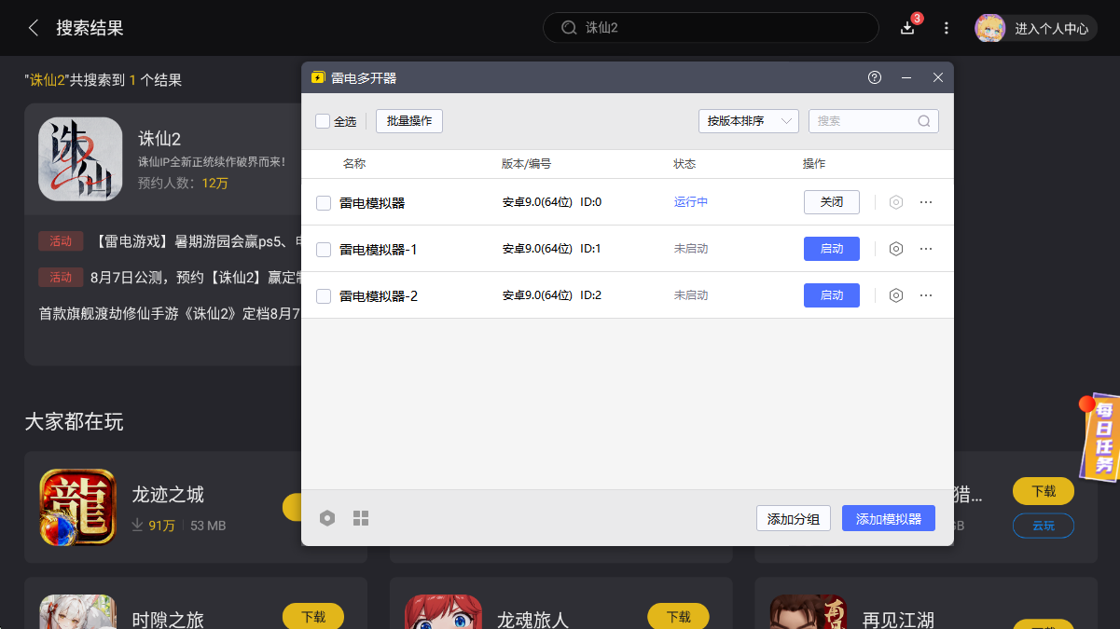Click 关闭 to stop 雷电模拟器

pos(832,202)
